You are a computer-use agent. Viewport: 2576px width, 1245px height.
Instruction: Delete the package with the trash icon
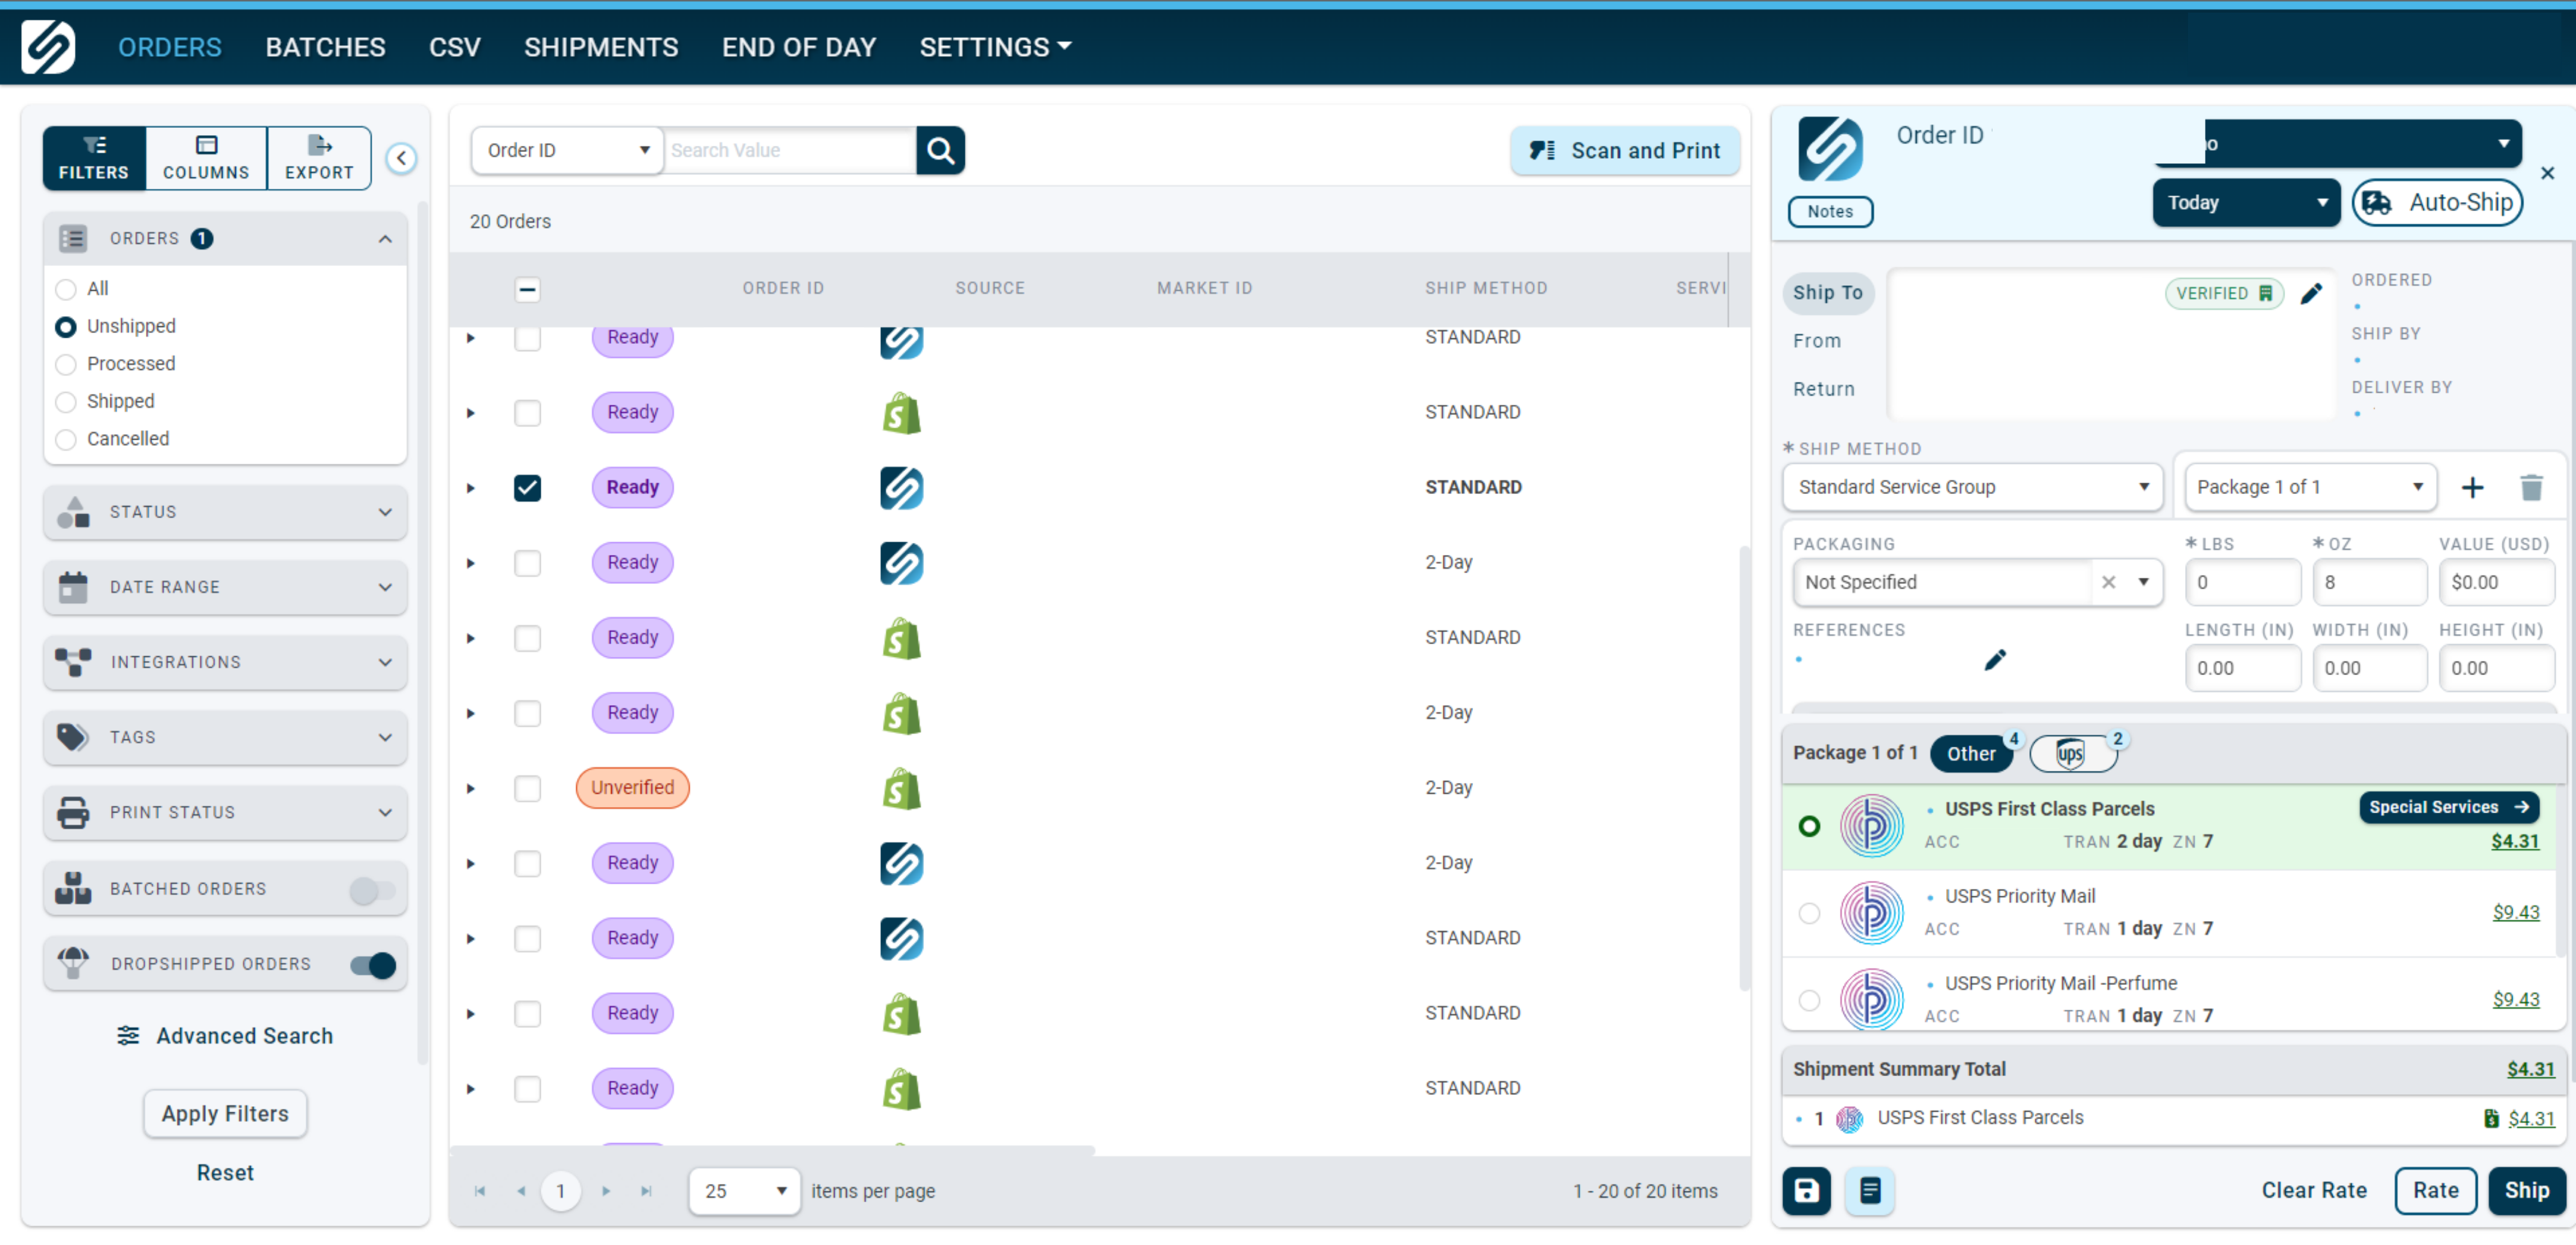point(2532,487)
